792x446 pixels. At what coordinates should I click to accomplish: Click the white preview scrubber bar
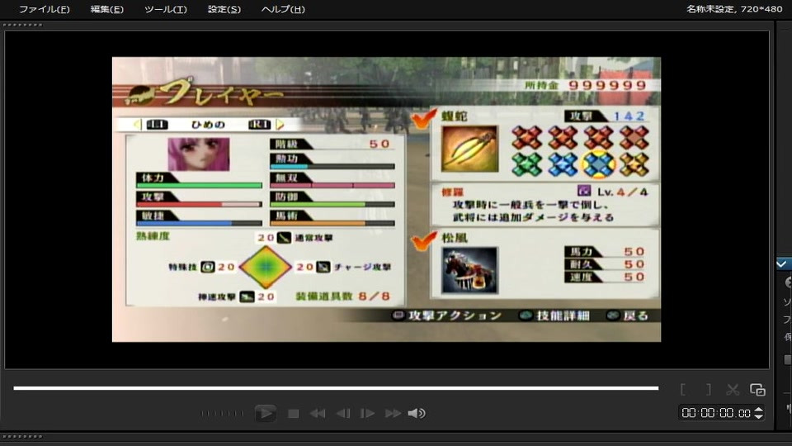(336, 388)
